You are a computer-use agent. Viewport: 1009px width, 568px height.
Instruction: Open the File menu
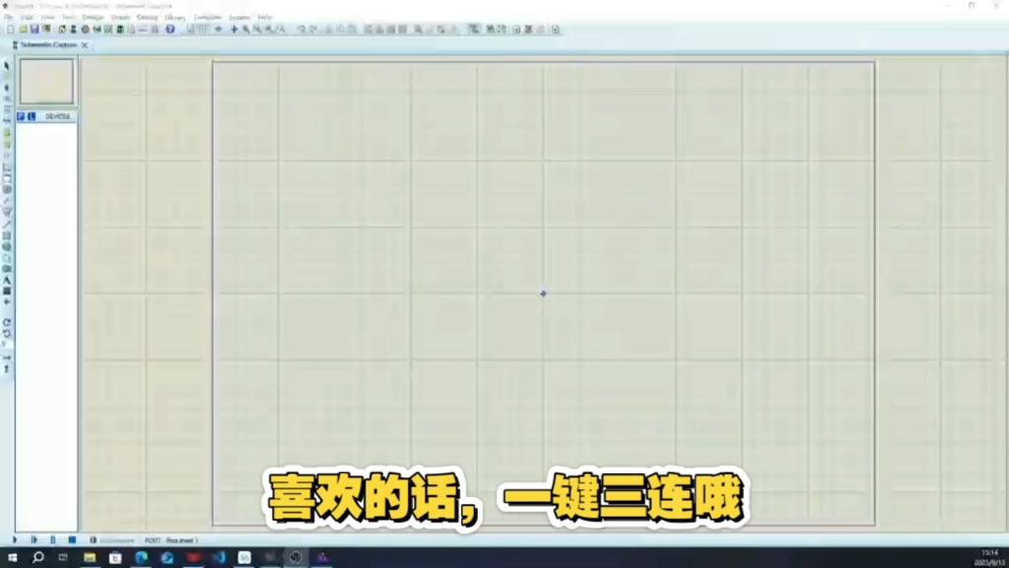[9, 18]
